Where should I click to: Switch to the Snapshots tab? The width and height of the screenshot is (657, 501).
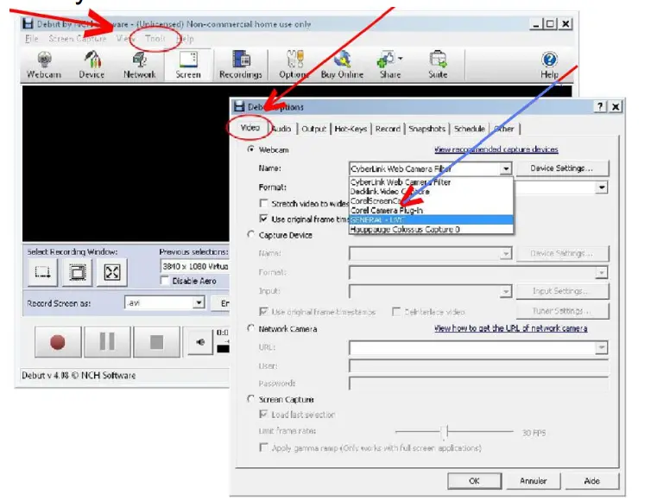pyautogui.click(x=427, y=129)
